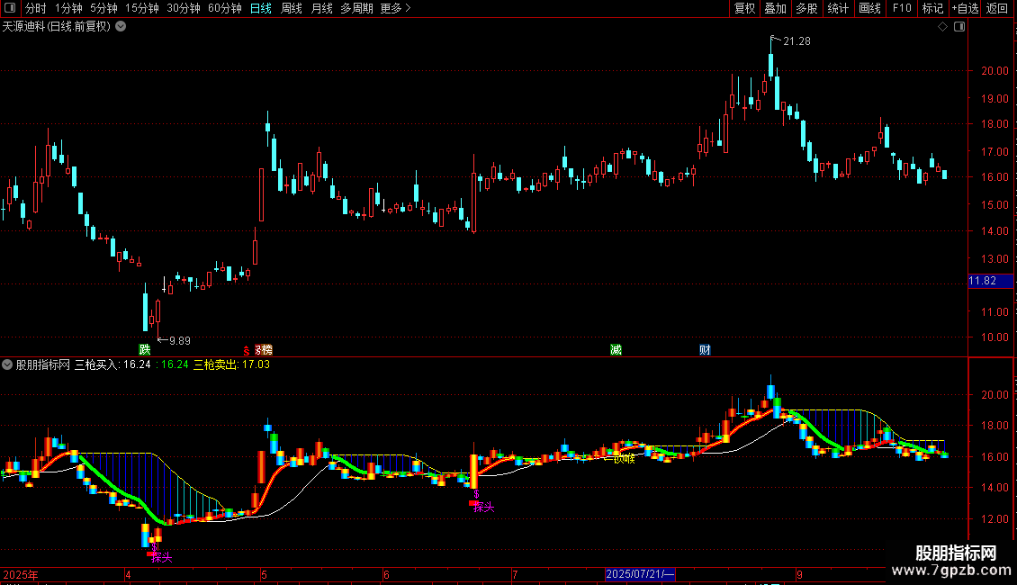Expand the 更多 periods list
1017x585 pixels.
[396, 8]
